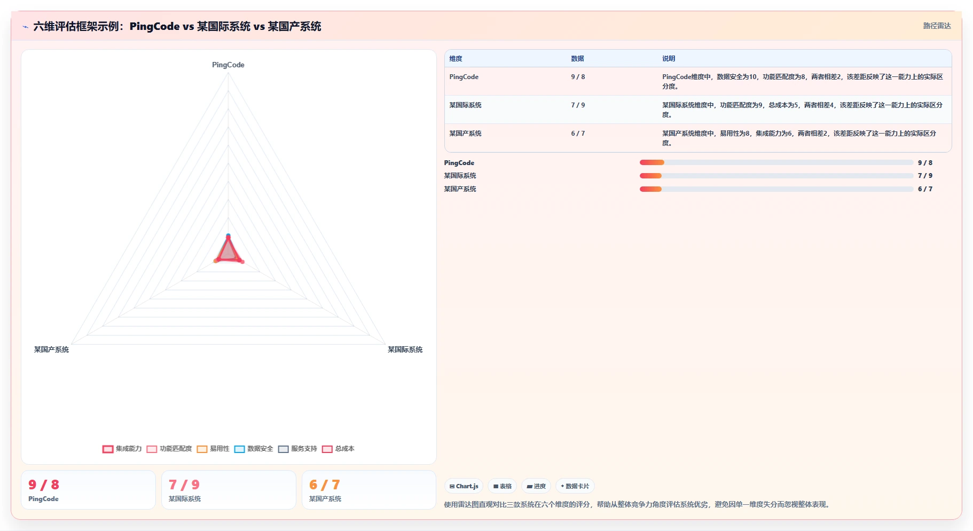Toggle the 集成能力 legend swatch
This screenshot has height=531, width=973.
[108, 449]
